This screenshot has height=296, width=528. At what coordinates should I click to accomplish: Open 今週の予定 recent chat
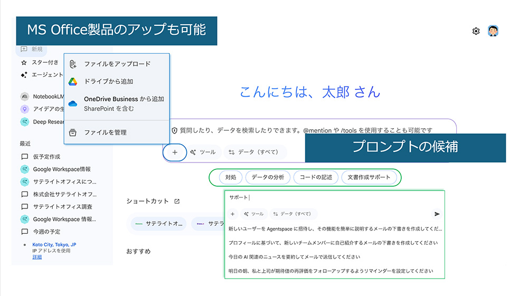[46, 232]
